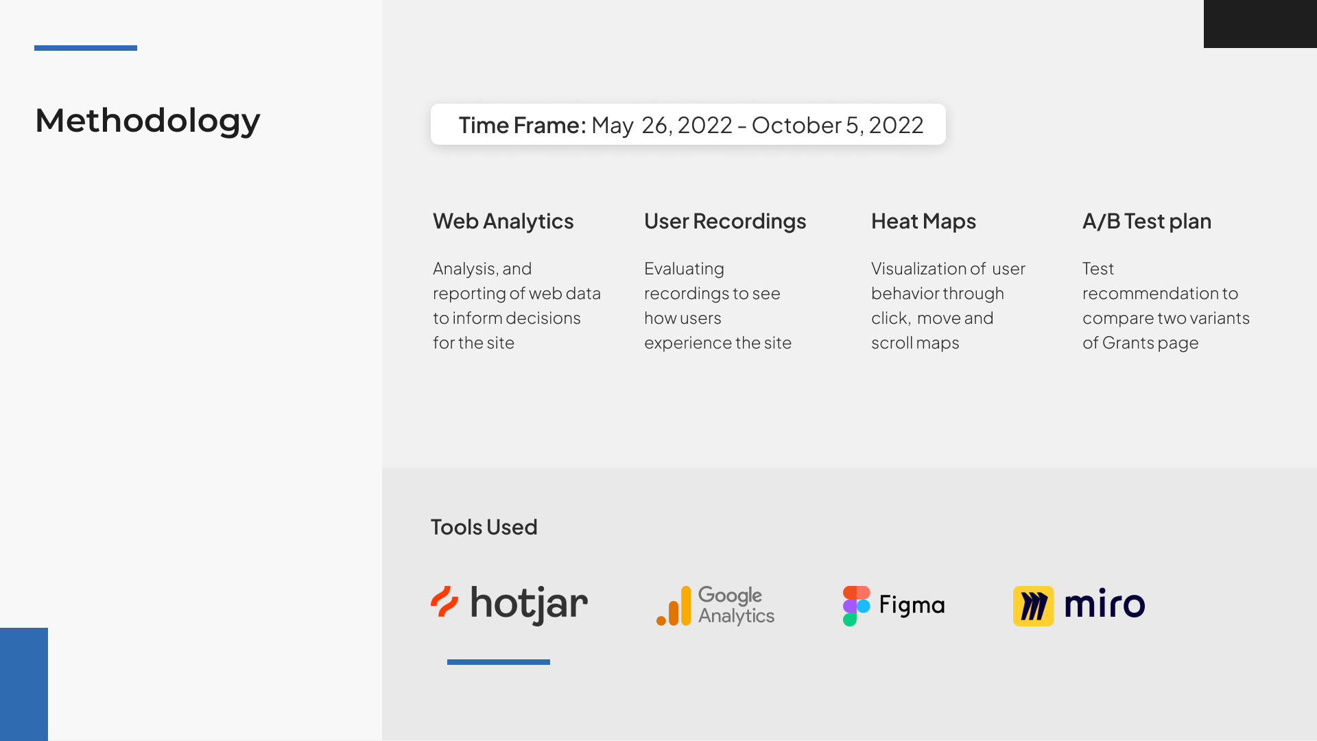The height and width of the screenshot is (741, 1317).
Task: Click the blue underline beneath hotjar logo
Action: pyautogui.click(x=499, y=662)
